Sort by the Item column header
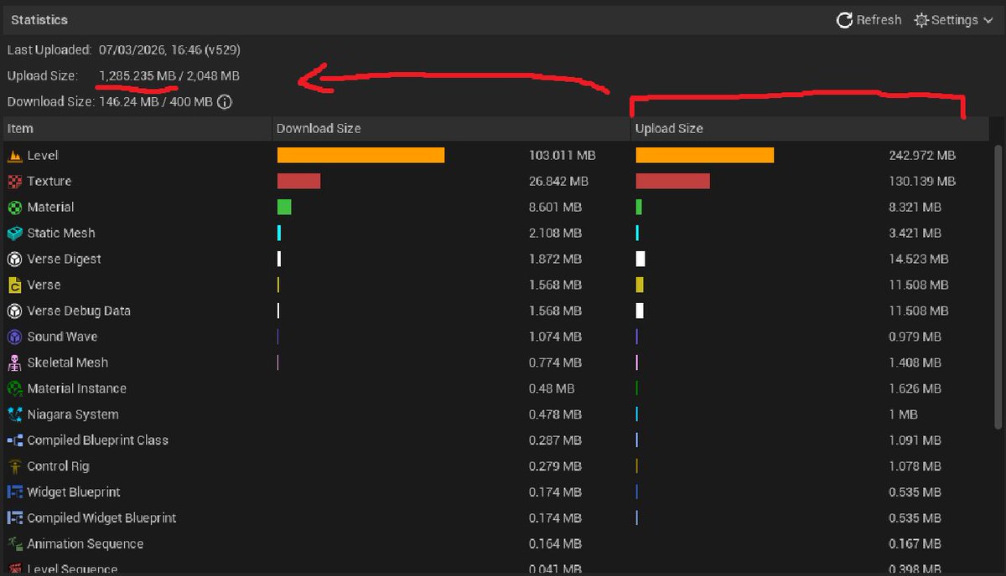This screenshot has height=576, width=1006. [137, 128]
